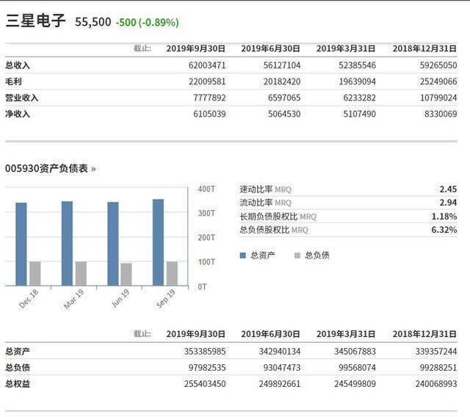470x417 pixels.
Task: Select total liabilities value 97982535
Action: 207,368
